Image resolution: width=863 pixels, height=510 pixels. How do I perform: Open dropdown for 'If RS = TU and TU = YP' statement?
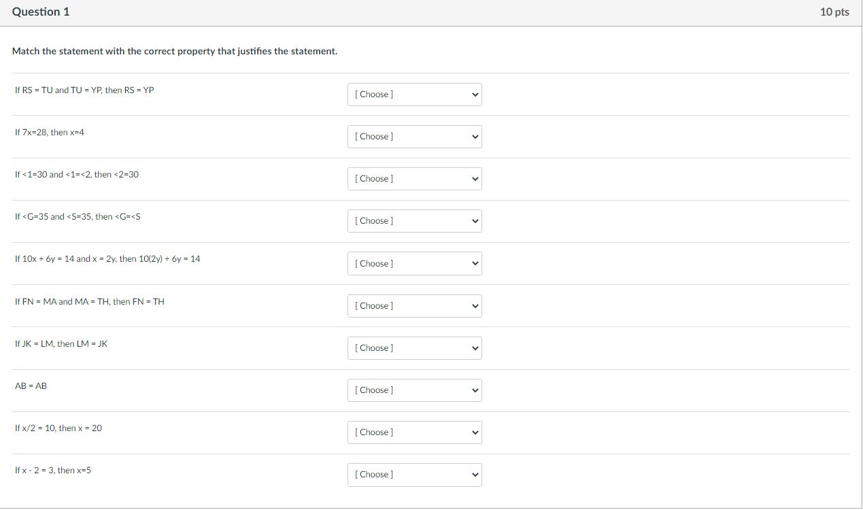click(414, 95)
